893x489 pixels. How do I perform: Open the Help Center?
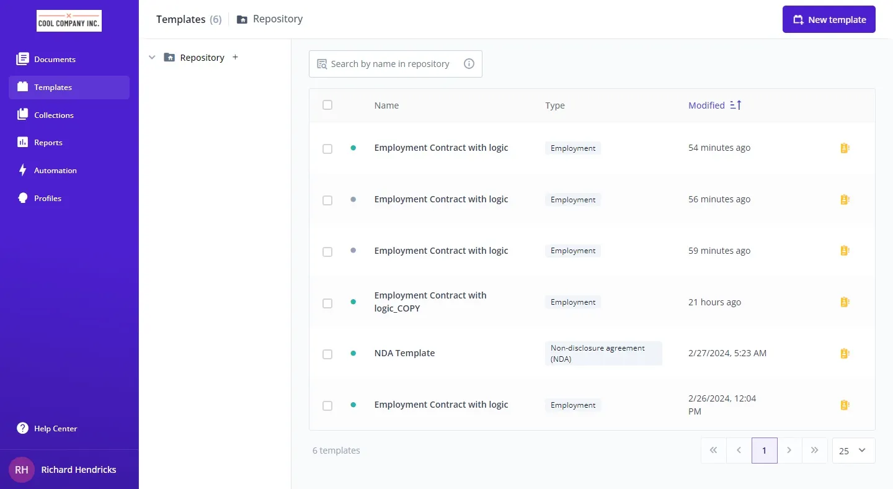pyautogui.click(x=55, y=428)
